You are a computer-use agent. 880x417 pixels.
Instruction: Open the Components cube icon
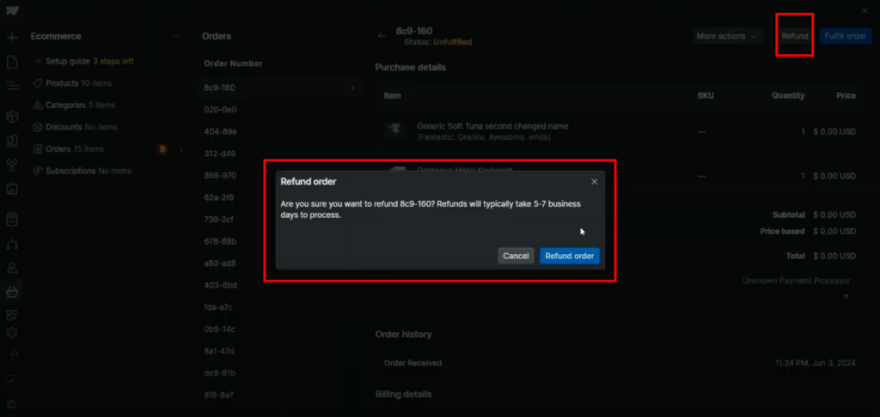[x=12, y=117]
